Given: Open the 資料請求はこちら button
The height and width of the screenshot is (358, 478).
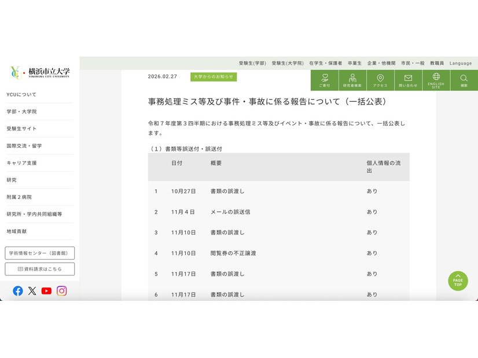Looking at the screenshot, I should [x=39, y=269].
